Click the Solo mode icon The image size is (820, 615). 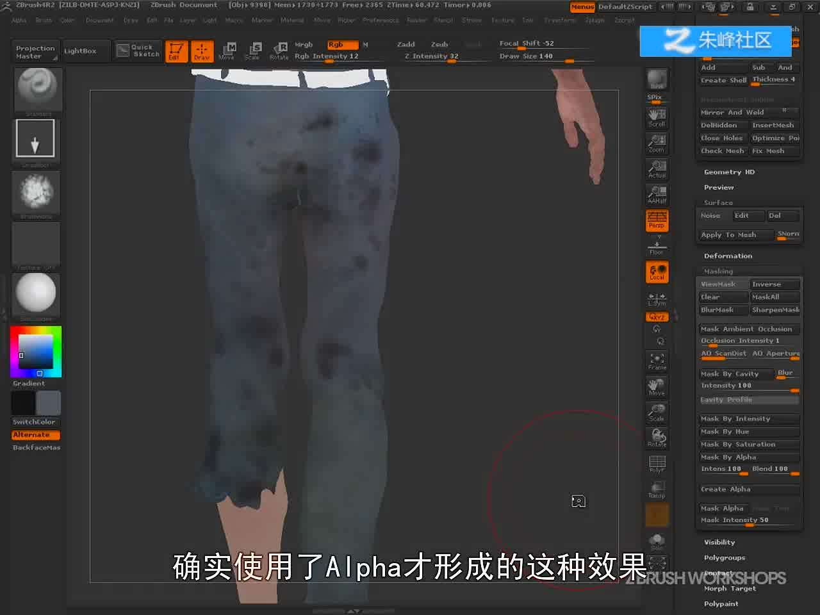(657, 542)
